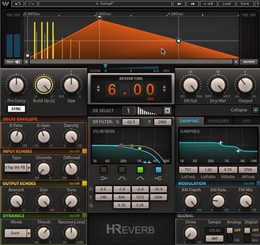The image size is (260, 245).
Task: Click the Drive knob in Global
Action: pos(191,233)
